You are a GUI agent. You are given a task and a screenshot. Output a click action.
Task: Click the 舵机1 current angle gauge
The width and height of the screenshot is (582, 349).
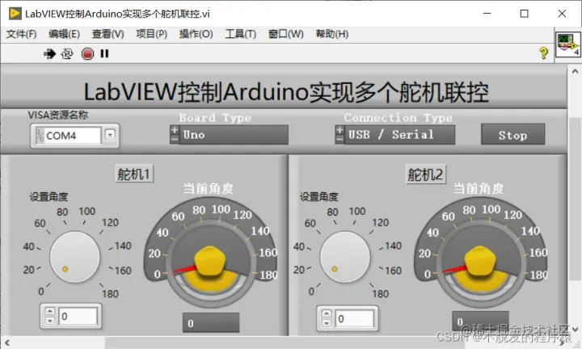(x=210, y=254)
